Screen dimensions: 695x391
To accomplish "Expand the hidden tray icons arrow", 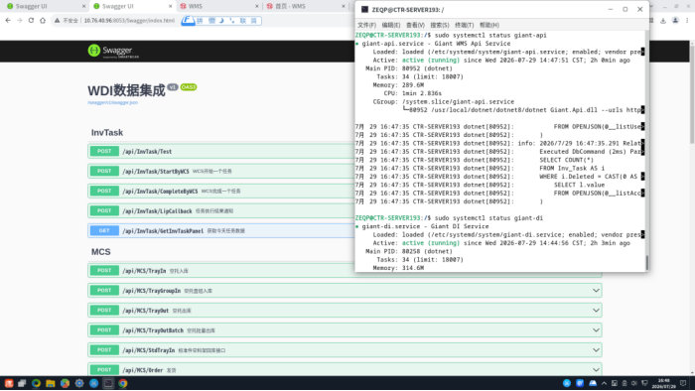I will pos(604,383).
